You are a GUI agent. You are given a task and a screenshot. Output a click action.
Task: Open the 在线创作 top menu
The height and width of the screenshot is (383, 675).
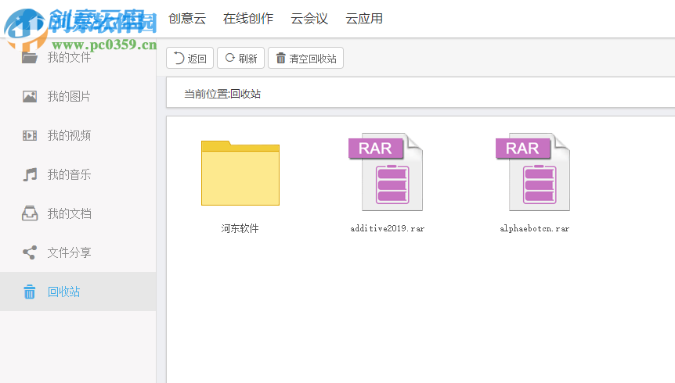tap(248, 19)
